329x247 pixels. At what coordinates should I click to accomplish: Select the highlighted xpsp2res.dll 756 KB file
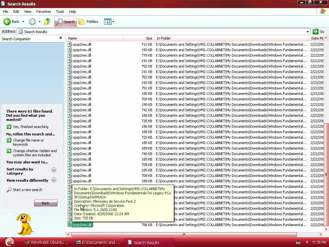click(x=82, y=225)
